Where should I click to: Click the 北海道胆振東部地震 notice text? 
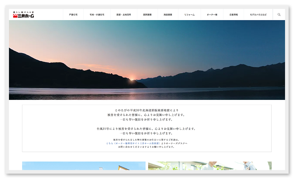pyautogui.click(x=147, y=110)
